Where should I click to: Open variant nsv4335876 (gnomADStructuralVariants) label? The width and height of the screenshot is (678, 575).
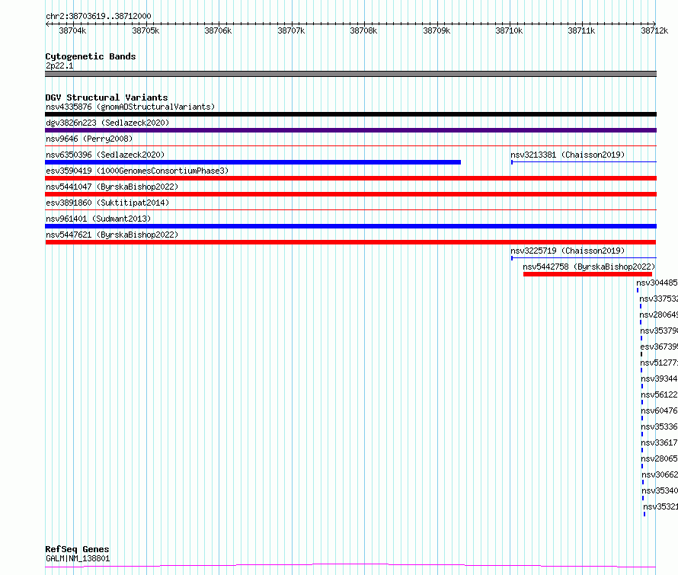tap(130, 107)
